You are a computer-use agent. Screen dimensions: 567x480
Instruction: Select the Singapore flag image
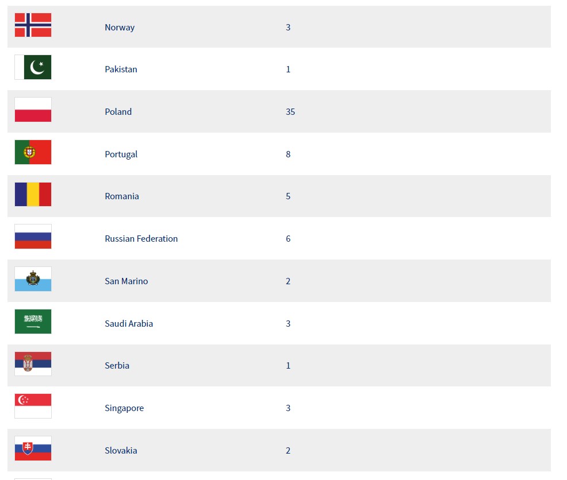click(33, 406)
